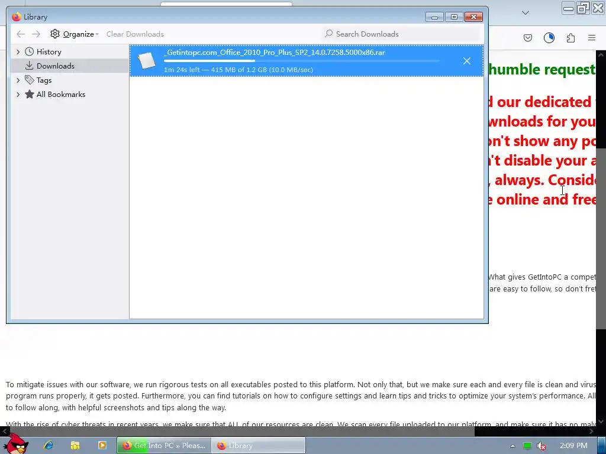606x454 pixels.
Task: Click the Downloads arrow sidebar icon
Action: [x=29, y=66]
